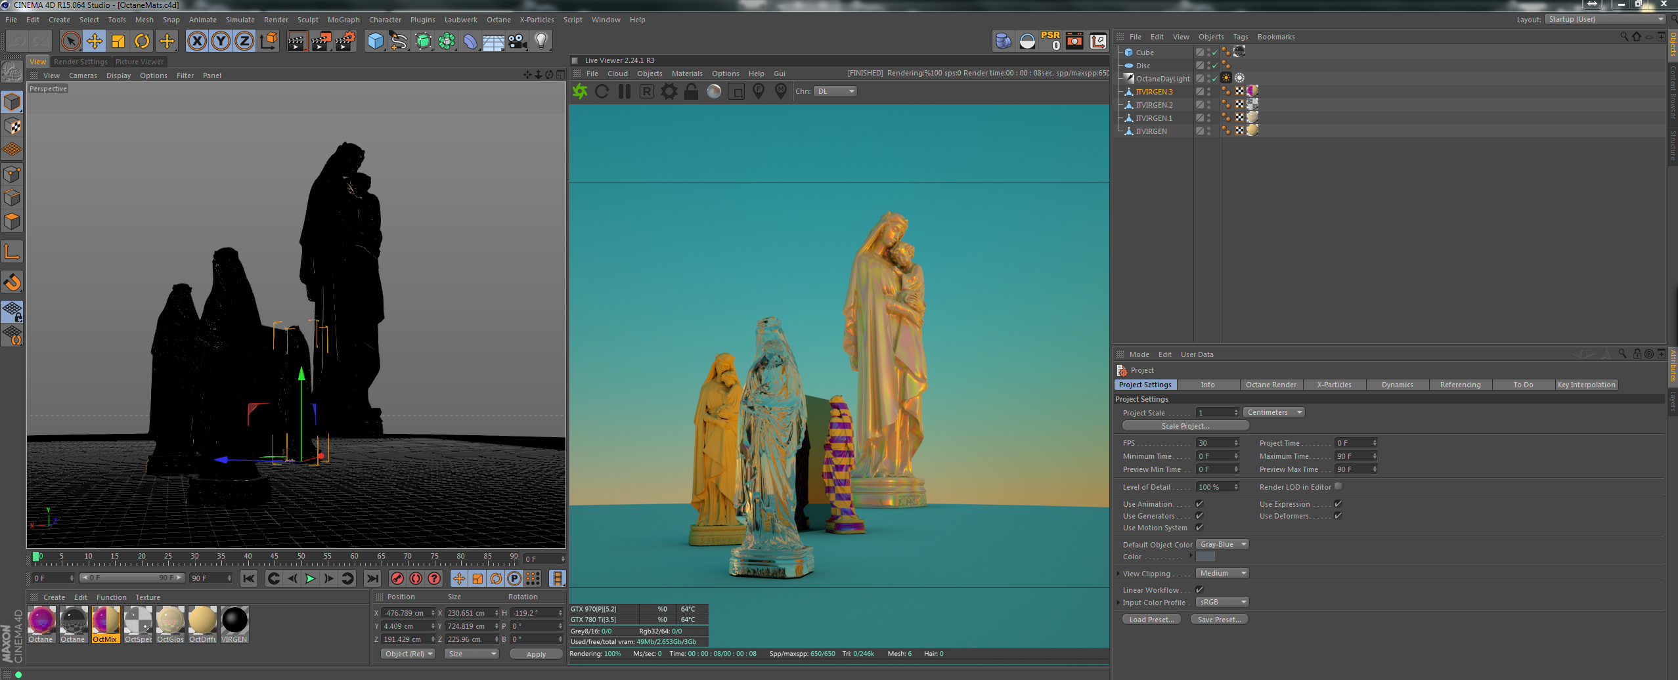Toggle autokeying button in timeline
The height and width of the screenshot is (680, 1678).
click(416, 578)
